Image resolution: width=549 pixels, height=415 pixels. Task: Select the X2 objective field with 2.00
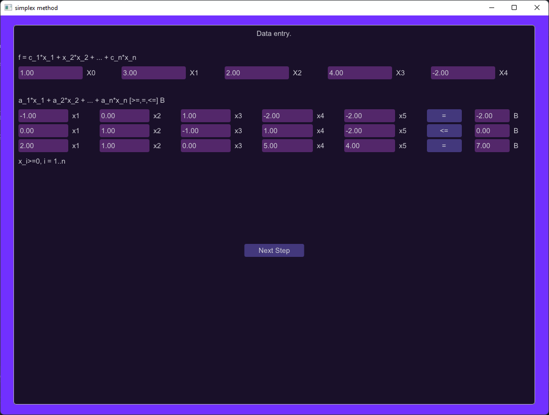pyautogui.click(x=256, y=72)
